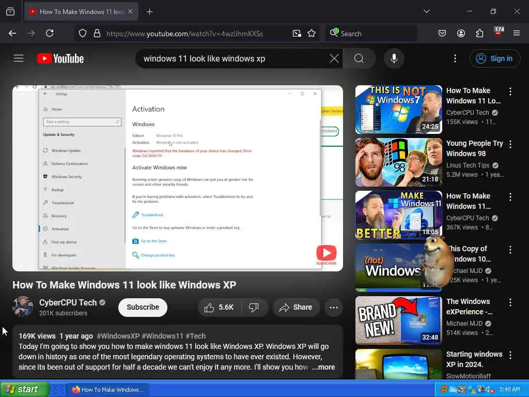Open Firefox account icon
Screen dimensions: 529x397
click(x=461, y=33)
